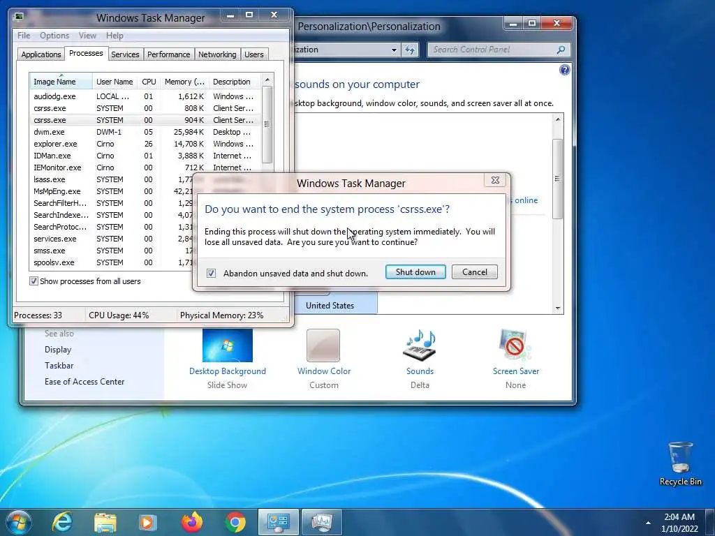The height and width of the screenshot is (536, 715).
Task: Open the Window Color swatch
Action: pyautogui.click(x=323, y=345)
